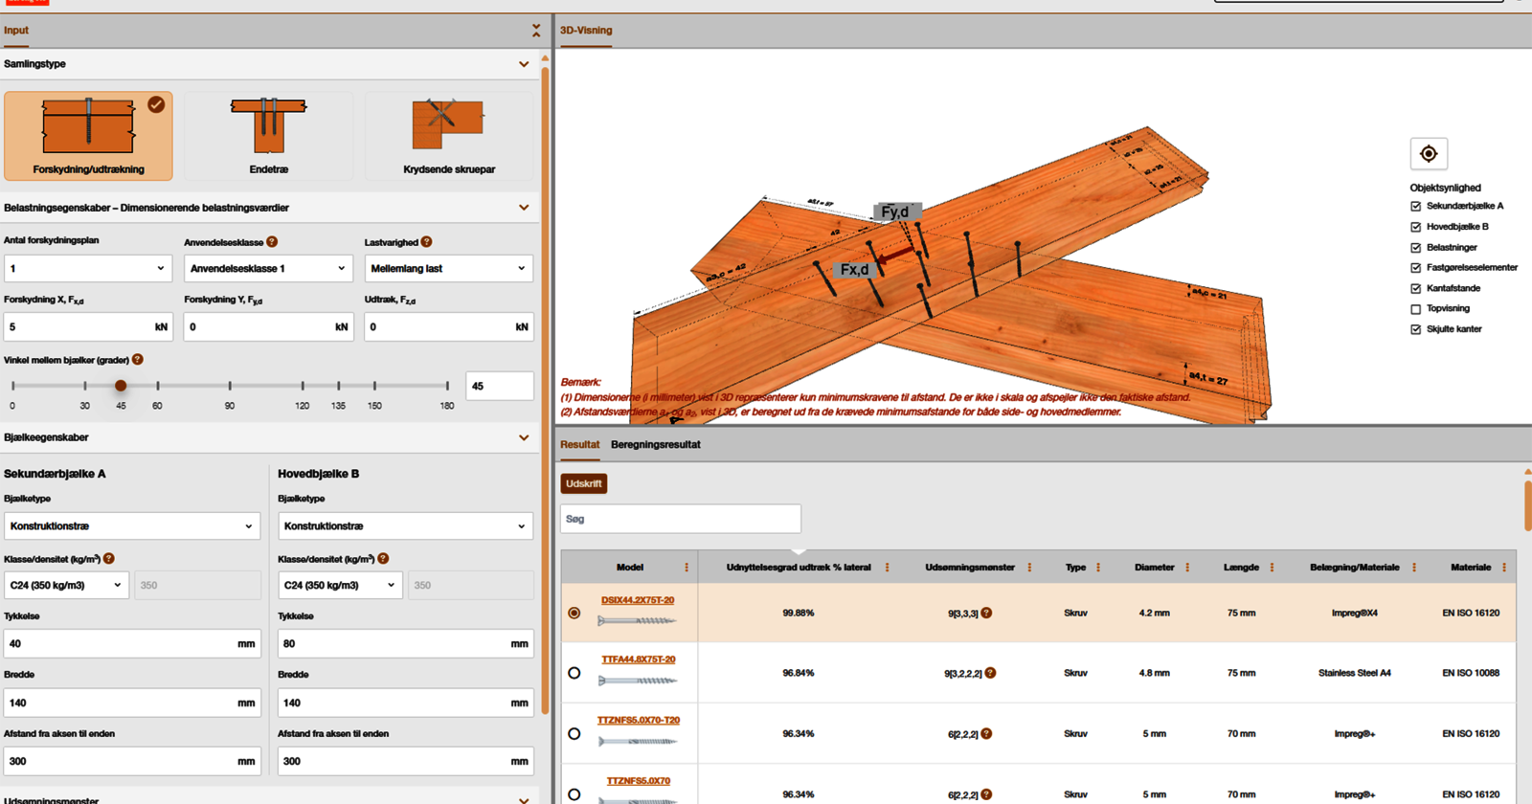The width and height of the screenshot is (1532, 804).
Task: Toggle Belastninger visibility checkbox
Action: tap(1416, 248)
